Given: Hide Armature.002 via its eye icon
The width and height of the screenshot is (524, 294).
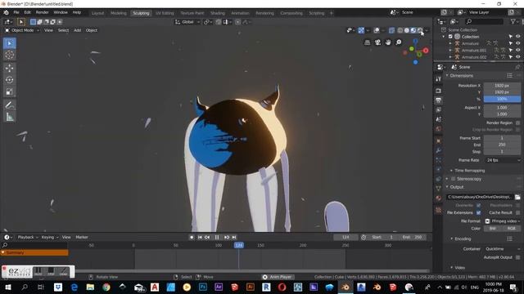Looking at the screenshot, I should [x=518, y=57].
